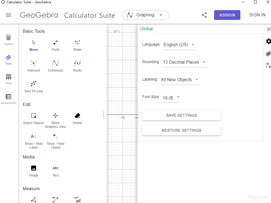271x203 pixels.
Task: Click the SAVE SETTINGS button
Action: pyautogui.click(x=181, y=115)
